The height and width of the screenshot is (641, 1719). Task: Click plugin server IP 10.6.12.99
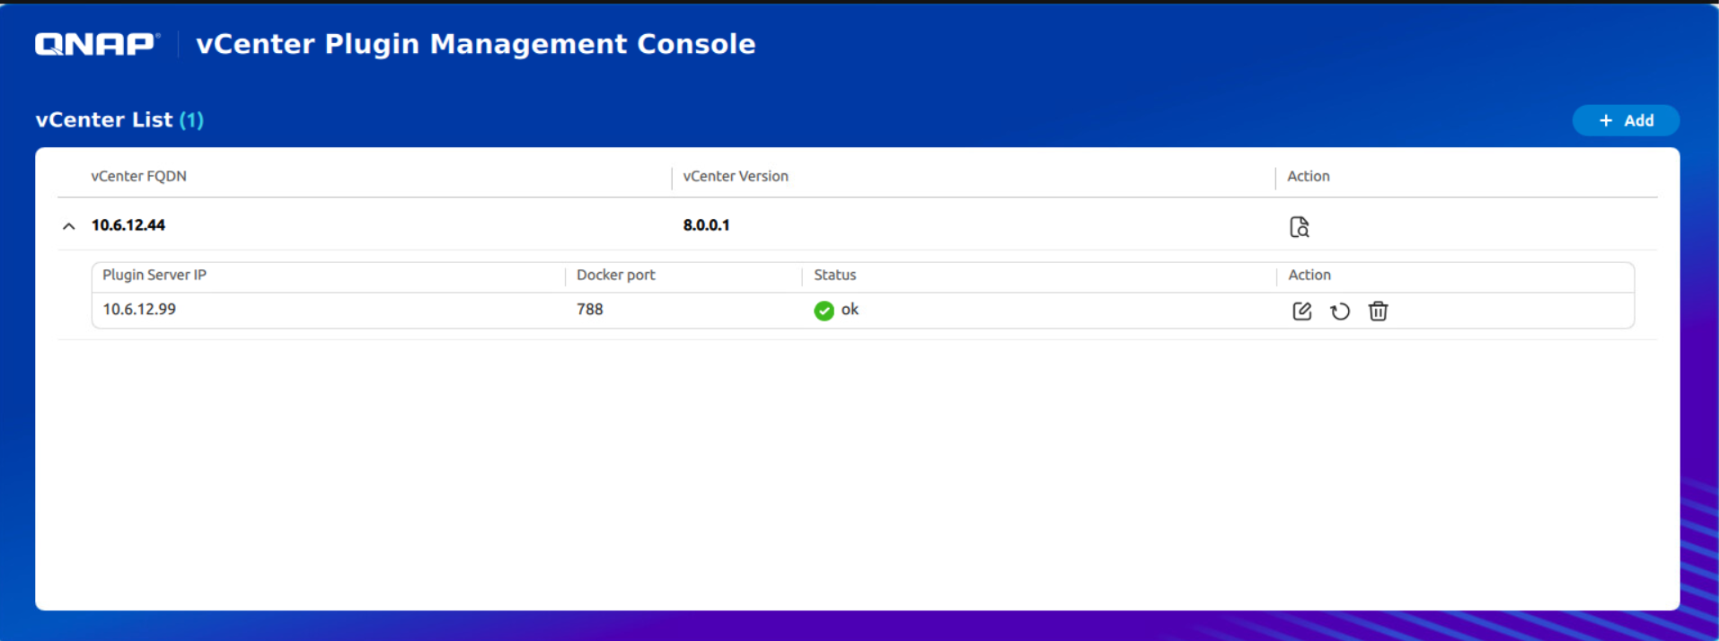coord(139,310)
